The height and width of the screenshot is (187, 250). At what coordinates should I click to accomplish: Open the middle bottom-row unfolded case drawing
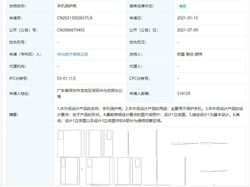(x=100, y=170)
